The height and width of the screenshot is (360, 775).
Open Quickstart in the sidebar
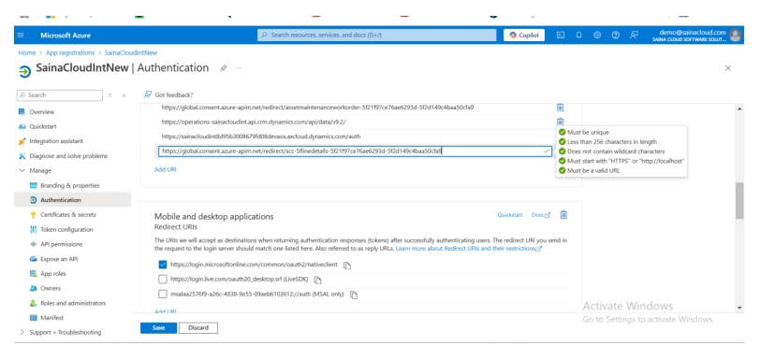(x=42, y=126)
